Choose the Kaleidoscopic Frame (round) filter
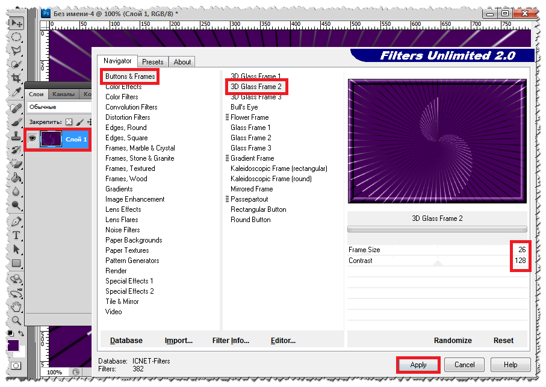The image size is (546, 387). pyautogui.click(x=271, y=179)
